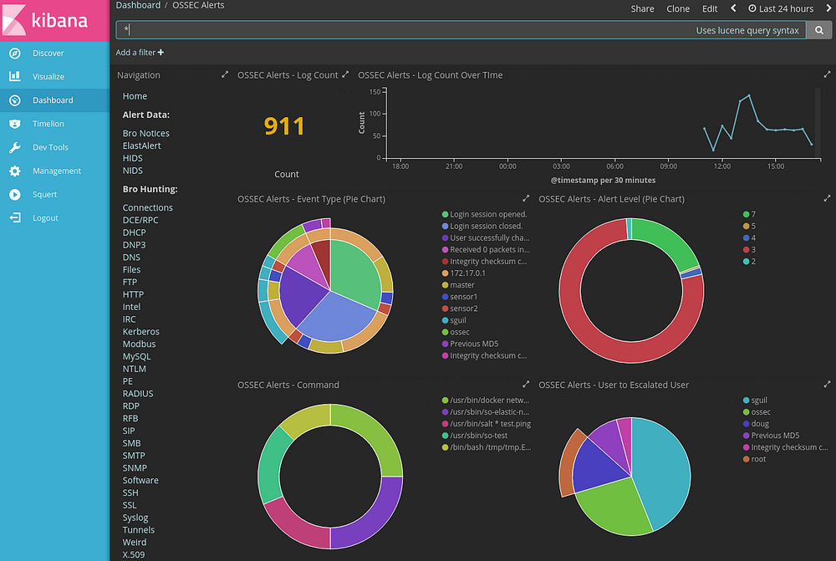Open the Timelion section
This screenshot has height=561, width=836.
pos(48,124)
